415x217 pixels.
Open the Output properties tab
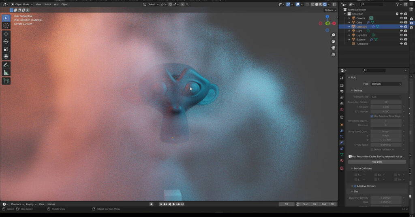click(x=342, y=91)
